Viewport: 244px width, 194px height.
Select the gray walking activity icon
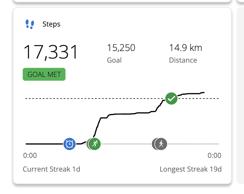click(x=161, y=144)
